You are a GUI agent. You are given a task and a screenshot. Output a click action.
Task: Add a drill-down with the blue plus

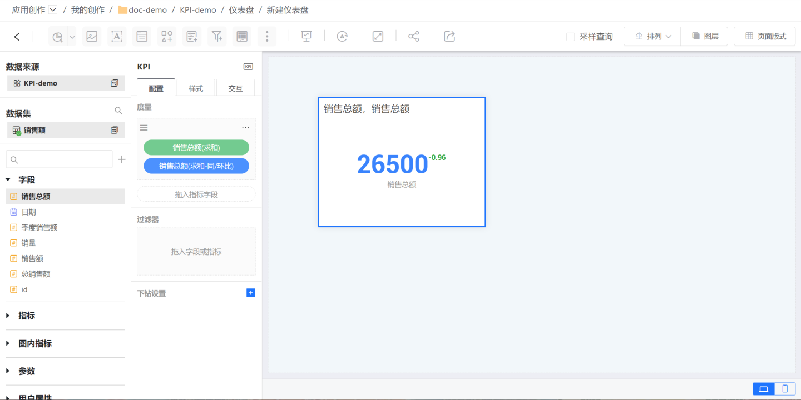pos(250,293)
